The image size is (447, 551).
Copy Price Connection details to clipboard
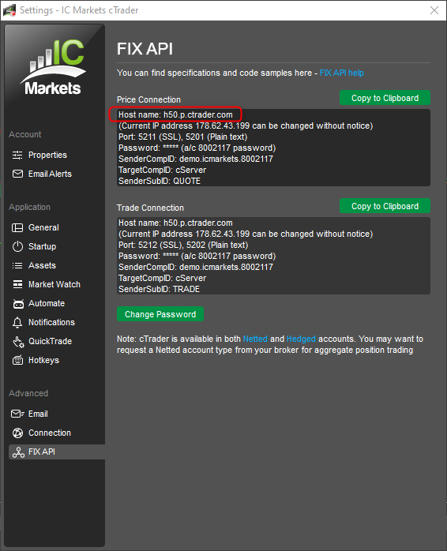click(385, 98)
